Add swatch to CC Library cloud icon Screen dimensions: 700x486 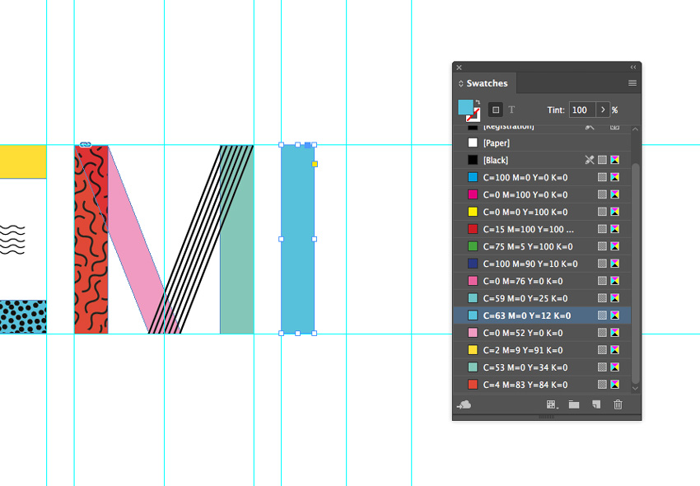click(464, 404)
